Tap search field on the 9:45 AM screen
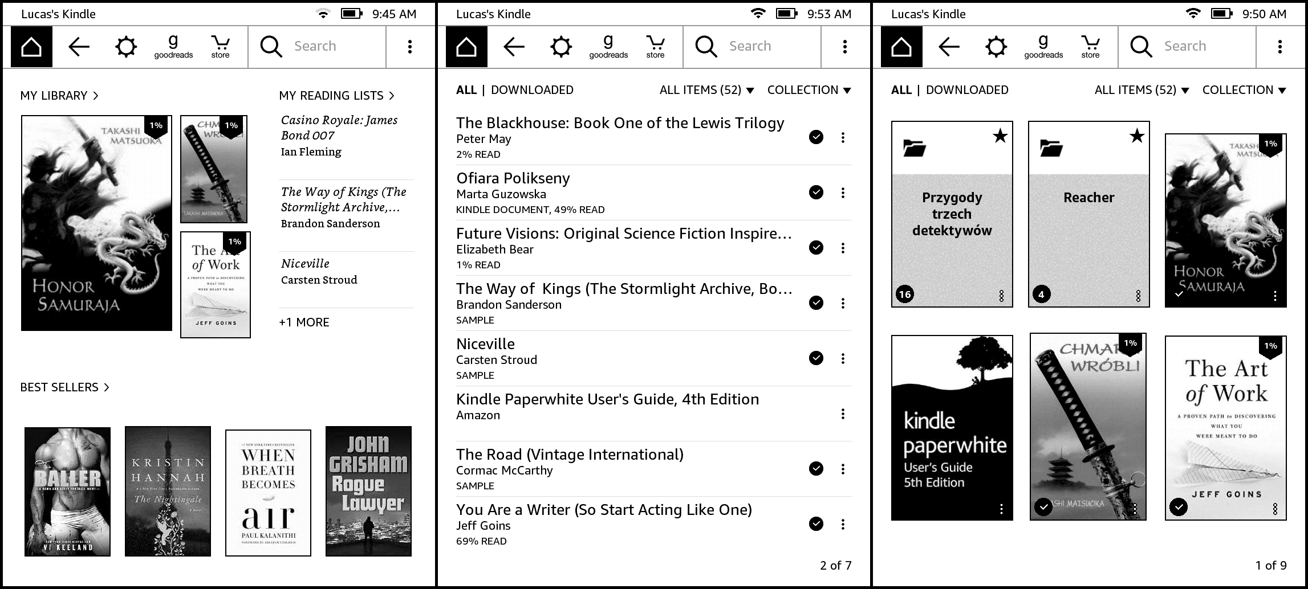Viewport: 1308px width, 589px height. [318, 47]
